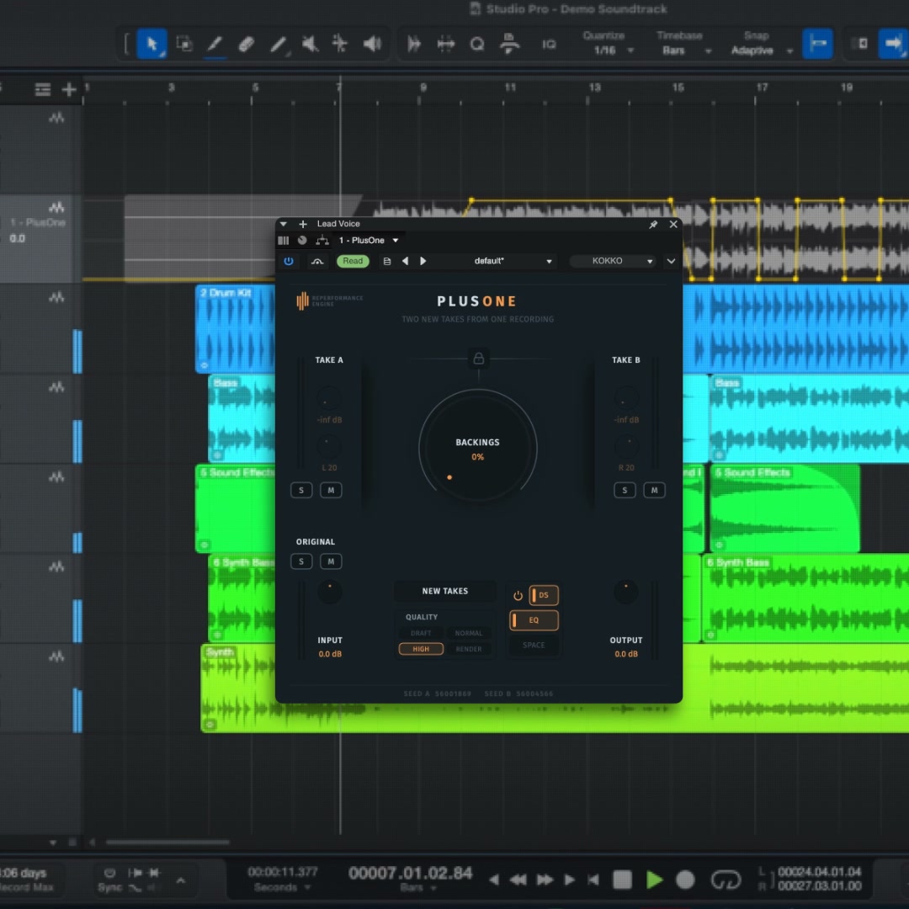Click the Q quantize icon in the toolbar
This screenshot has width=909, height=909.
coord(477,44)
